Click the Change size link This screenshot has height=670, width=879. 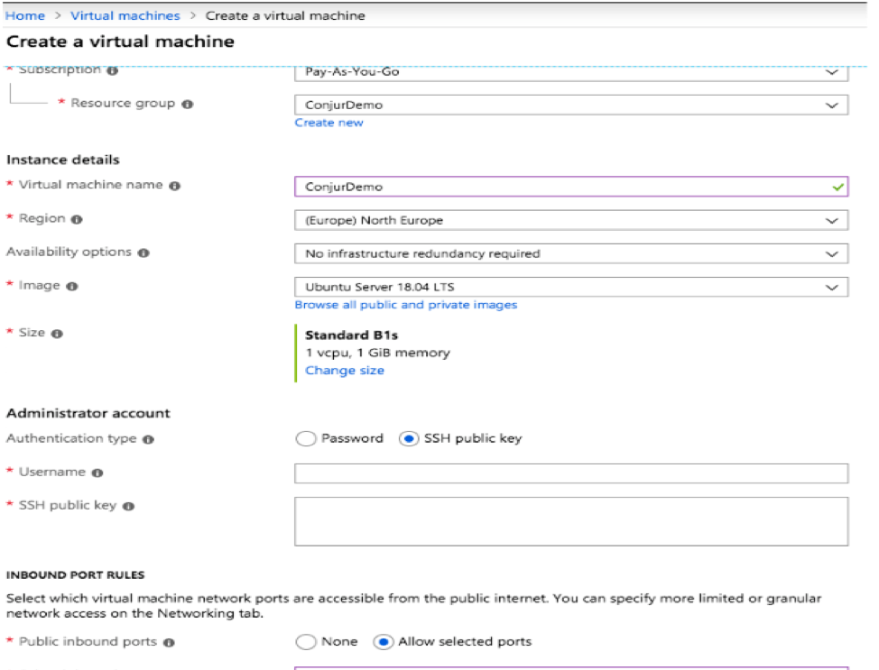tap(345, 371)
